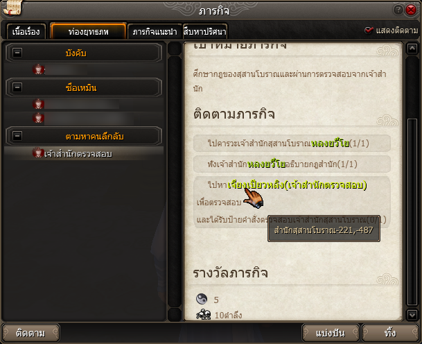Click the quest scroll icon in title bar
The image size is (422, 344).
(x=12, y=7)
